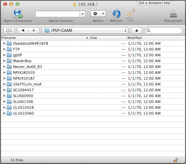Image resolution: width=186 pixels, height=164 pixels.
Task: Select the Nester_AoEX_R3 folder icon
Action: click(9, 67)
